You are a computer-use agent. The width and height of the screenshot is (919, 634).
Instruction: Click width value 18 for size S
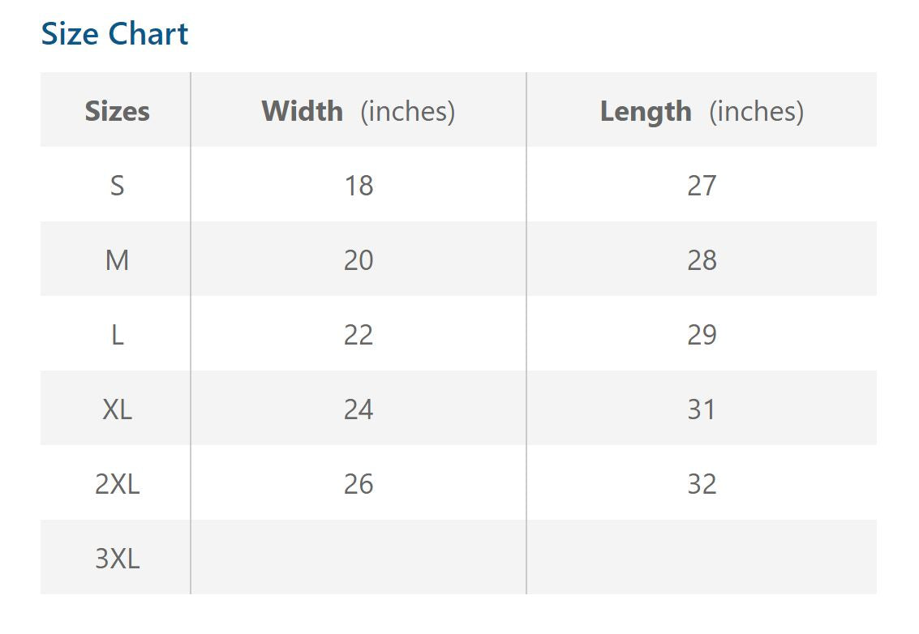[358, 186]
